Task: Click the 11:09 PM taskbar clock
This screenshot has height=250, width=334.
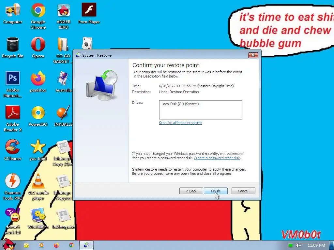Action: click(316, 245)
